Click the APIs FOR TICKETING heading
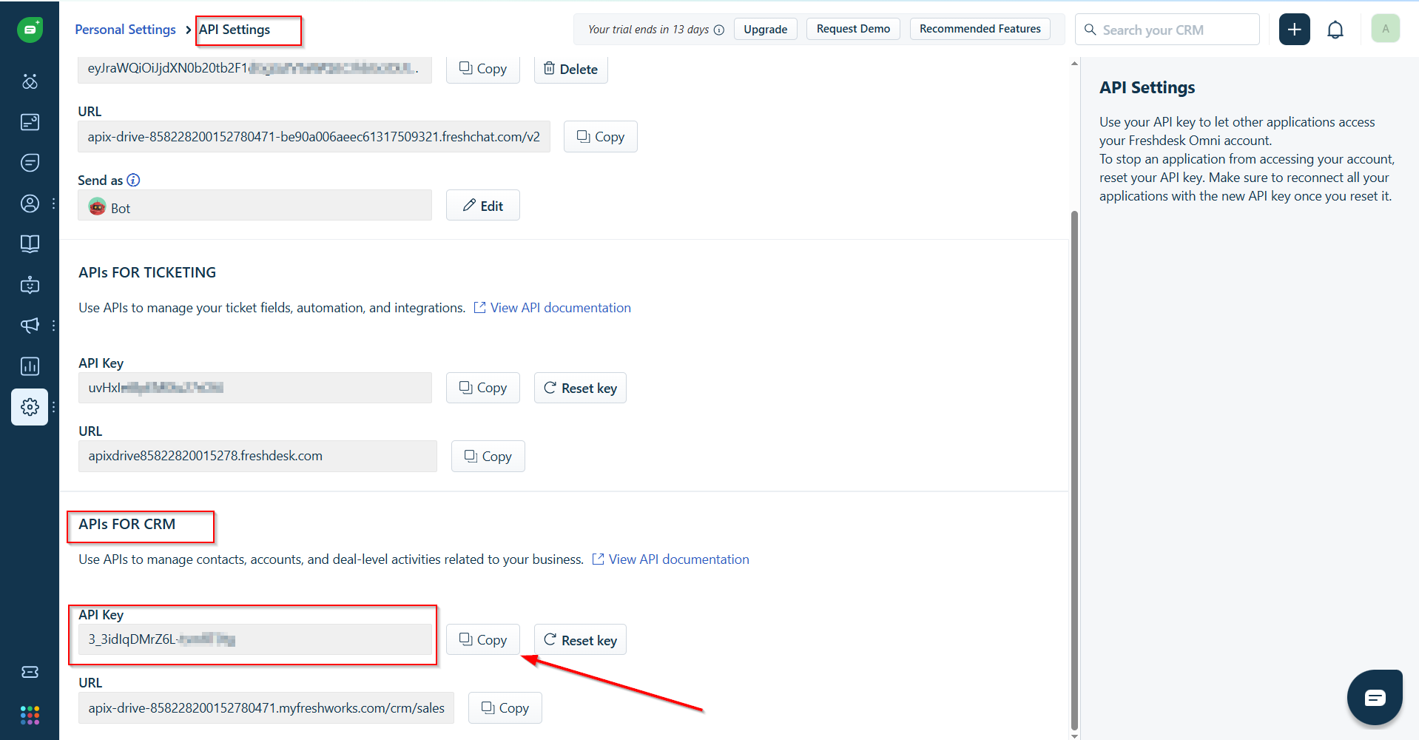This screenshot has height=740, width=1419. [x=147, y=272]
